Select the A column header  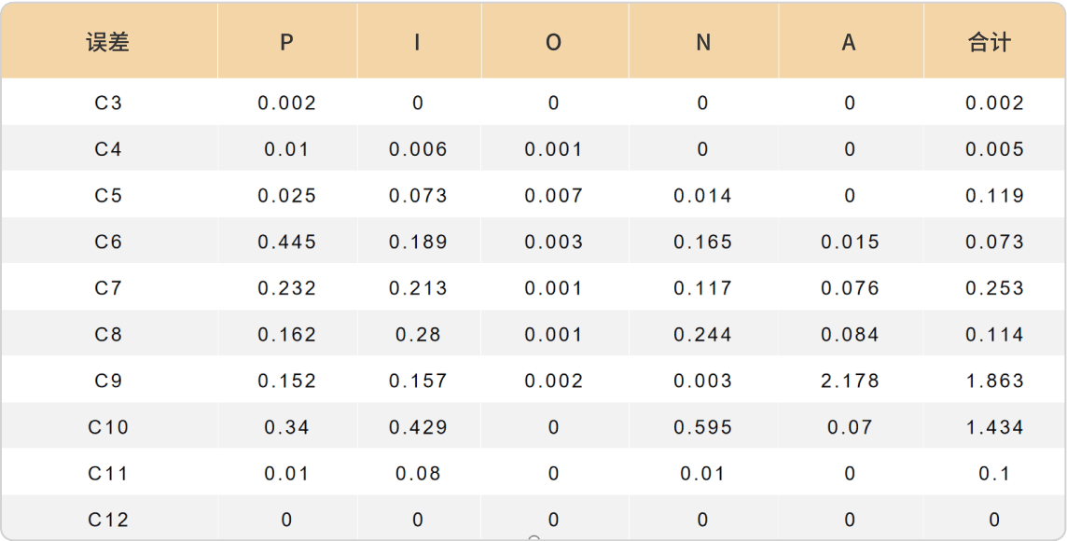coord(849,42)
